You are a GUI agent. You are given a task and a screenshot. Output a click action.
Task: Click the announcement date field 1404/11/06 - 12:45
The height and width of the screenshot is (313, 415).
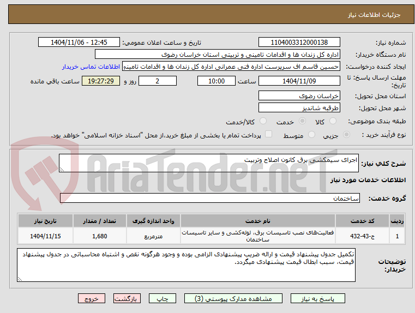pos(79,42)
